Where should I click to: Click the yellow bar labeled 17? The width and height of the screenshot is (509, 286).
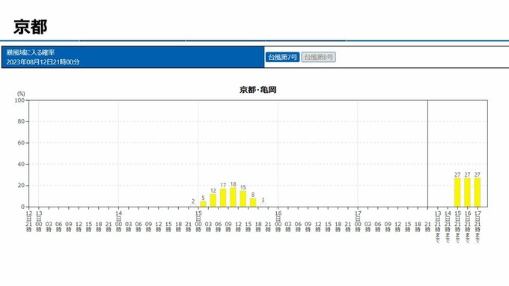(x=223, y=198)
